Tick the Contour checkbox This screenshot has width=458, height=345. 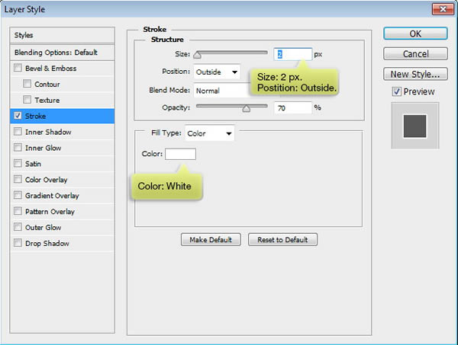point(28,85)
